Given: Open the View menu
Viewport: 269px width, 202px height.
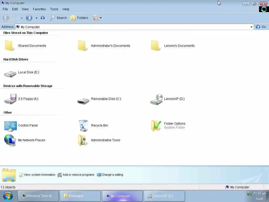Looking at the screenshot, I should pos(25,9).
